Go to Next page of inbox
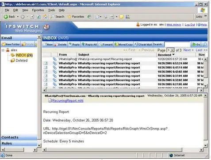211x160 pixels. point(188,50)
